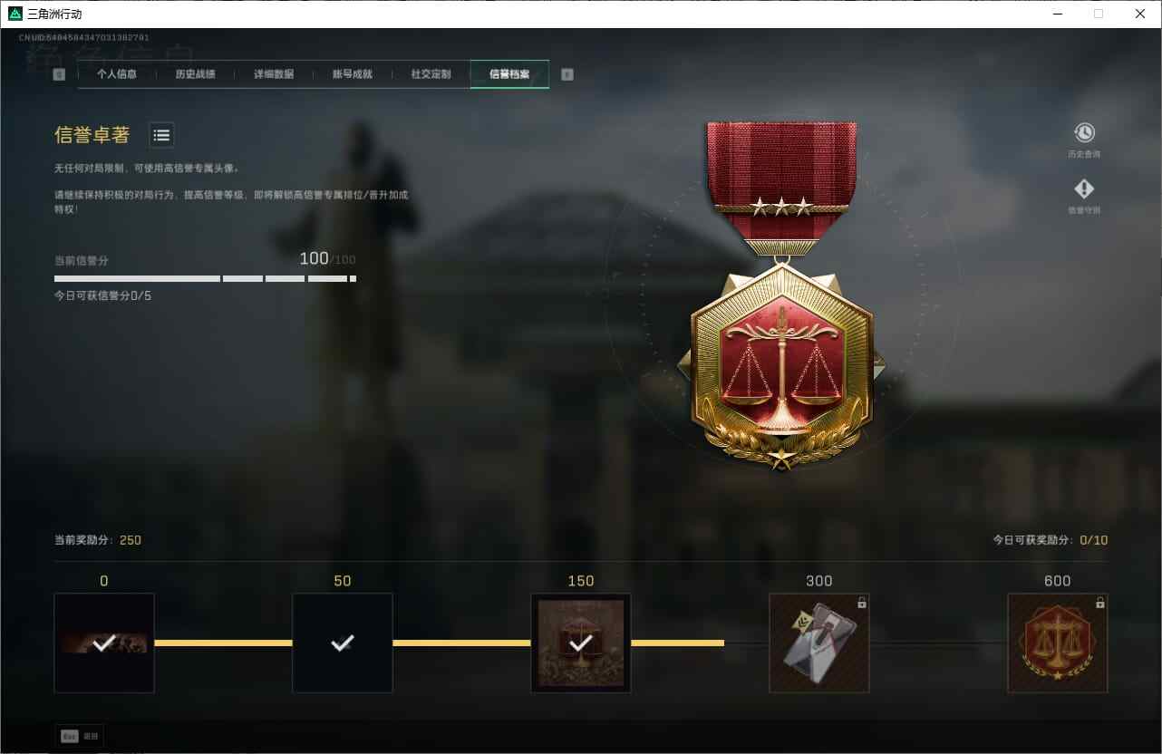Select the claimed 50-point reward box
Screen dimensions: 1162x754
click(343, 643)
